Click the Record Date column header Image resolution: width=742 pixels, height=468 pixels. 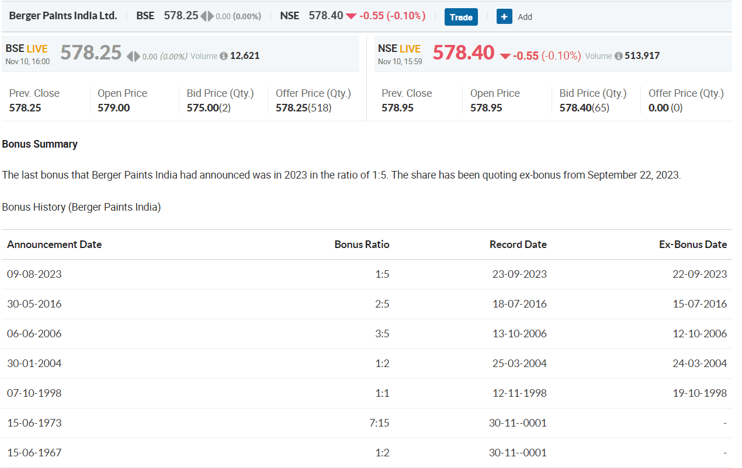coord(518,245)
